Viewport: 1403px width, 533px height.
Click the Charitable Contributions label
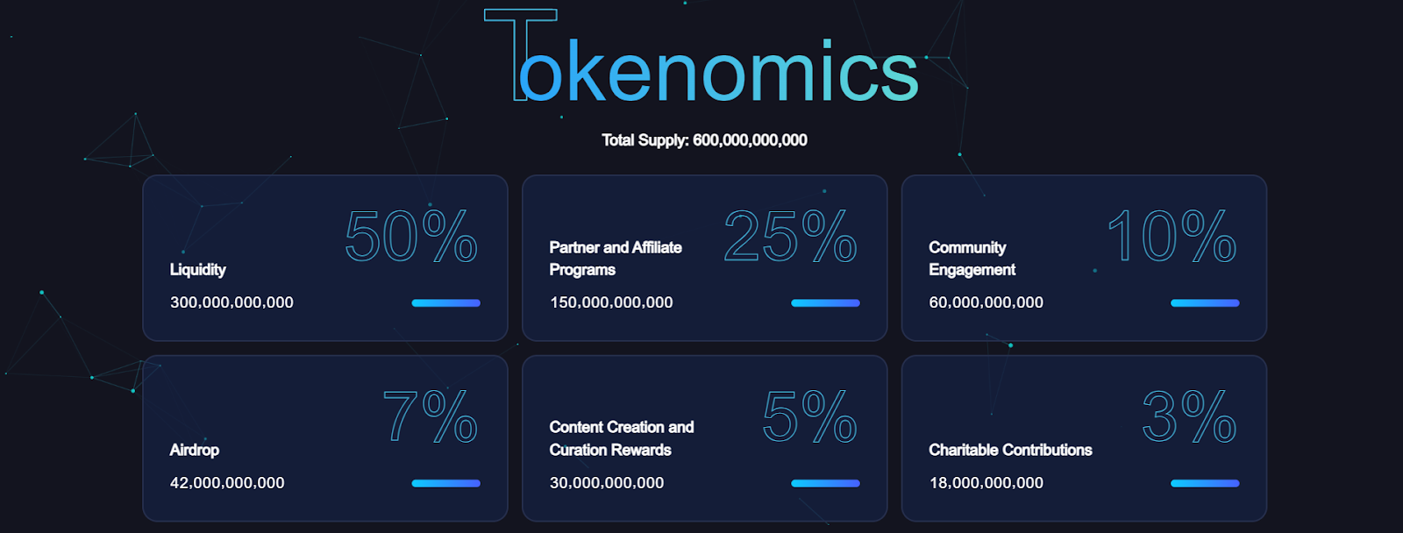click(x=1010, y=450)
